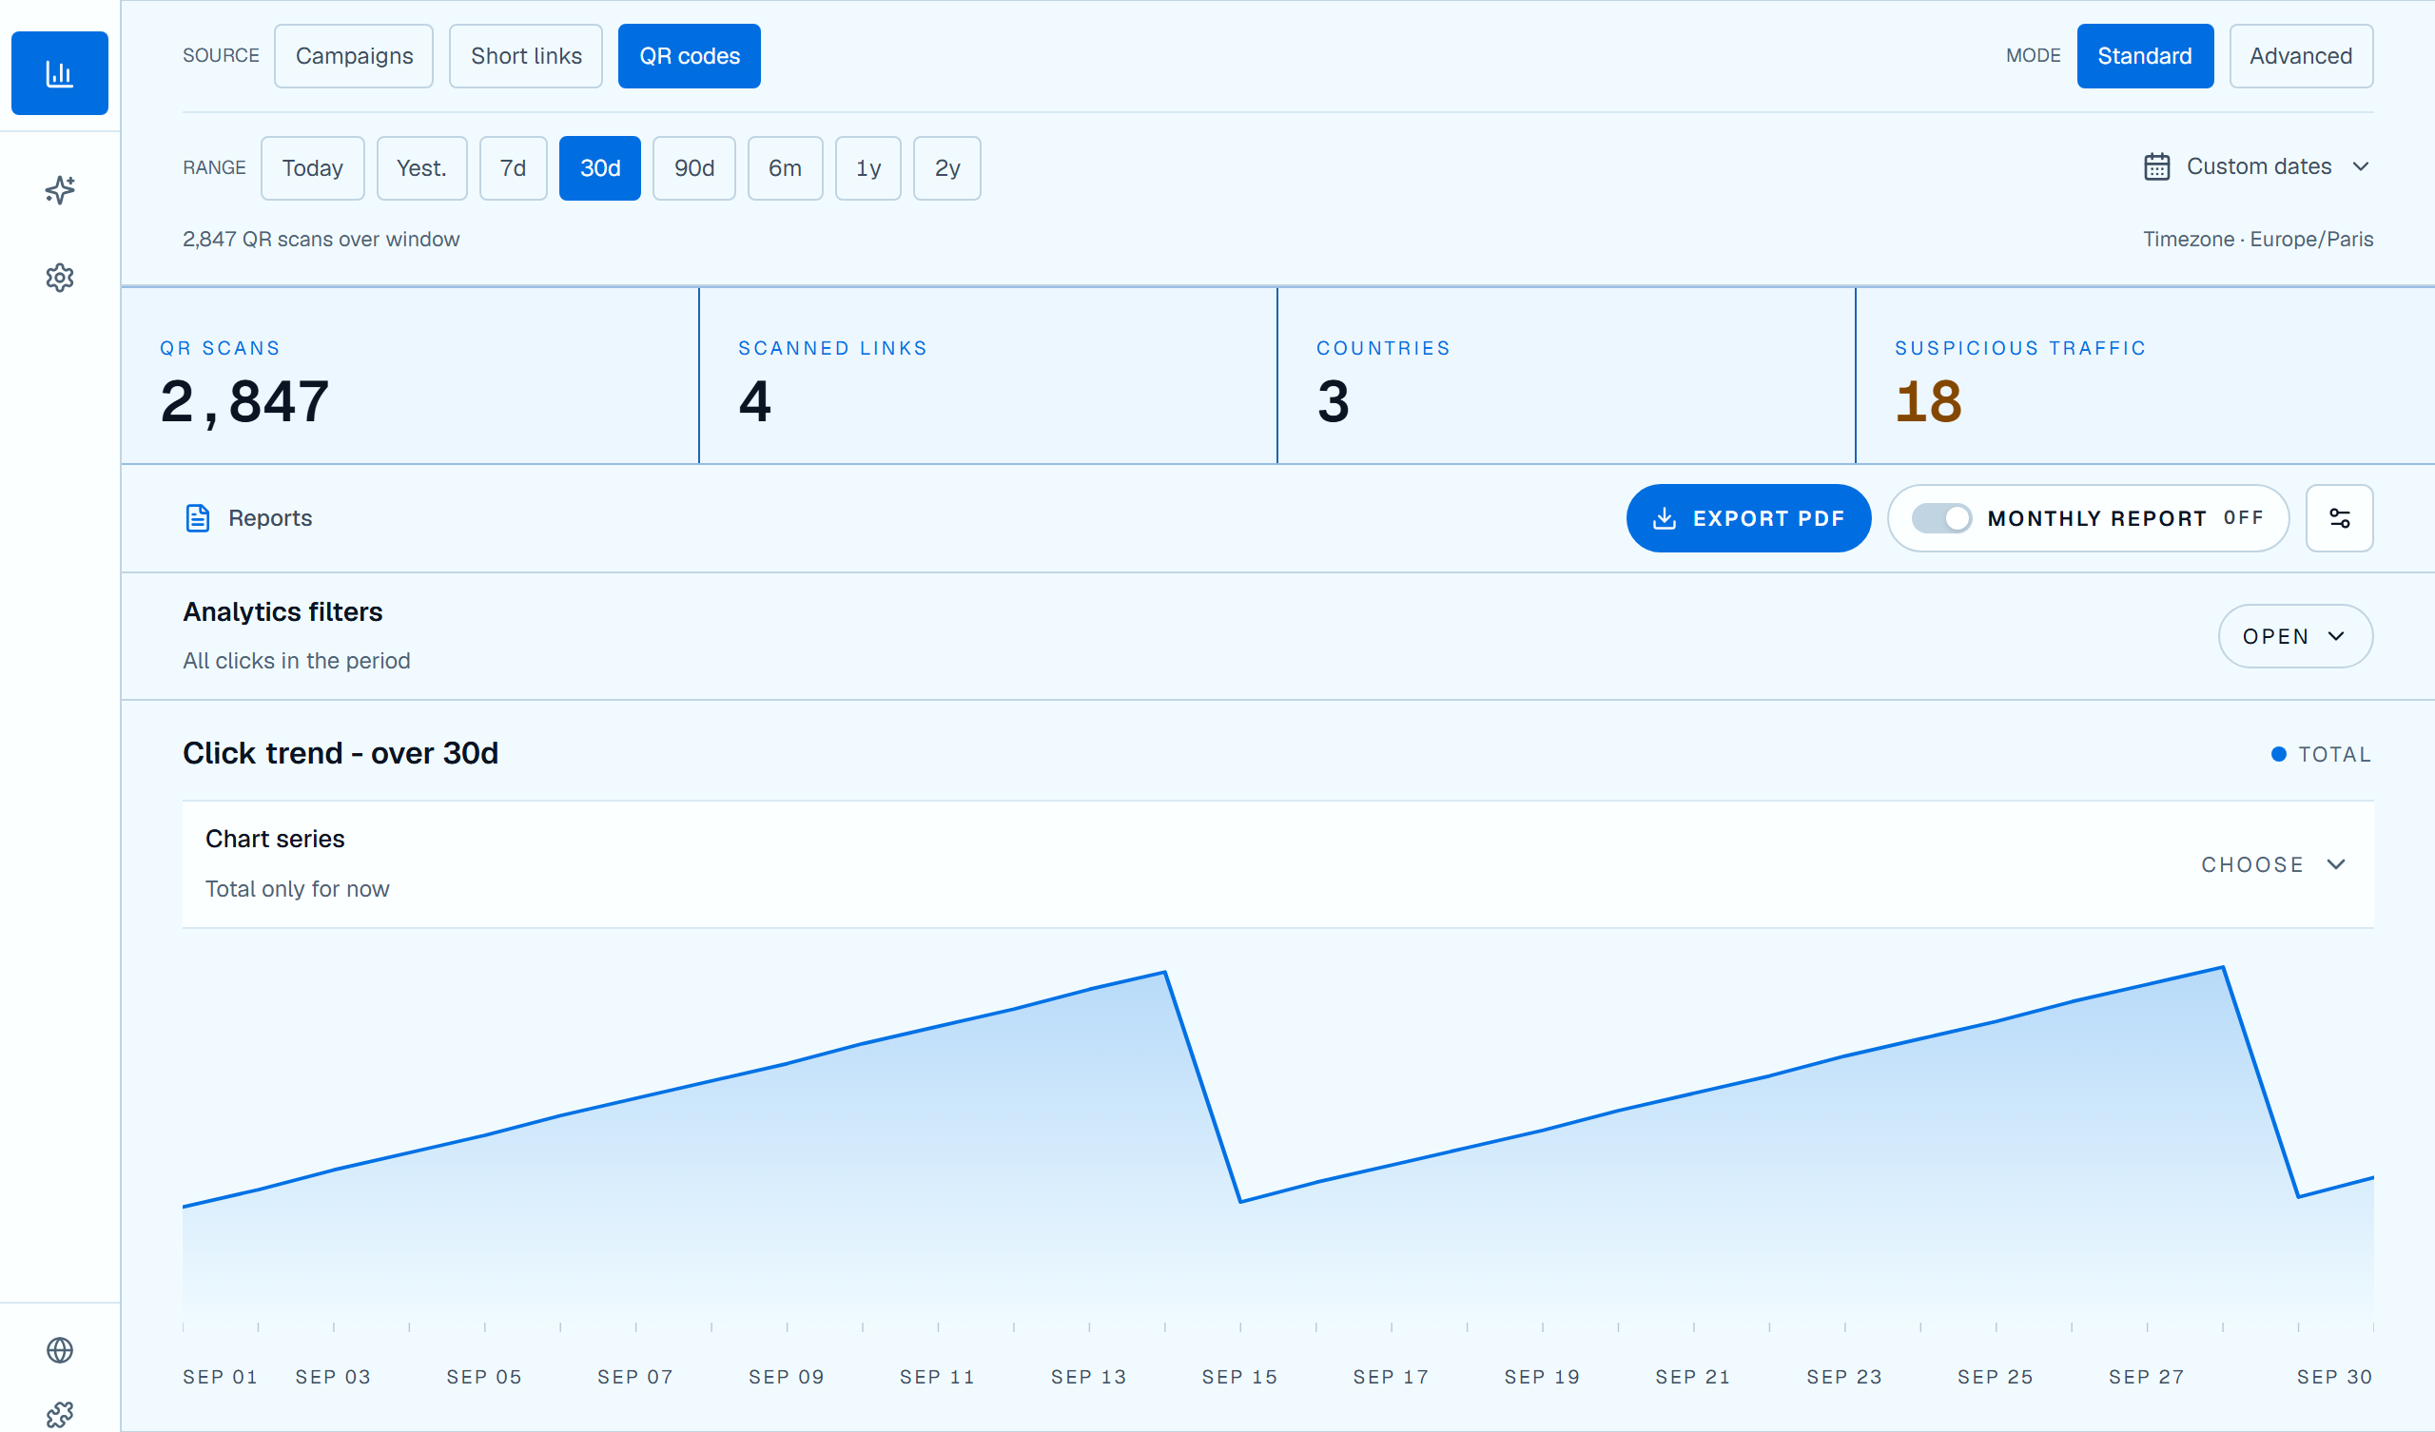Select the Standard mode

click(x=2144, y=56)
